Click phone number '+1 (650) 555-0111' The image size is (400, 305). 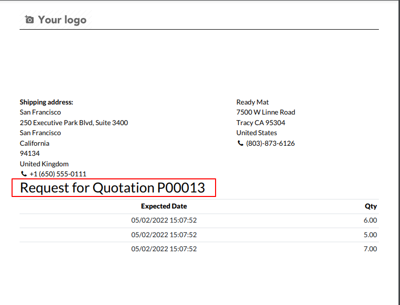click(x=58, y=174)
